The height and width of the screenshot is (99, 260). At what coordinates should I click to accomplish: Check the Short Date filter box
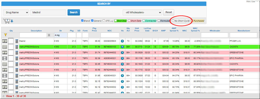129,21
